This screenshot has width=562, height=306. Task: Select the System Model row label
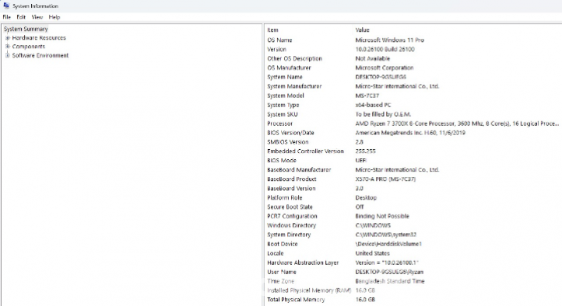click(286, 96)
